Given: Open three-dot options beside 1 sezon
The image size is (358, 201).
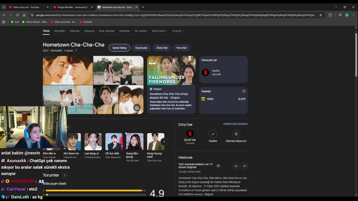Looking at the screenshot, I should click(76, 51).
